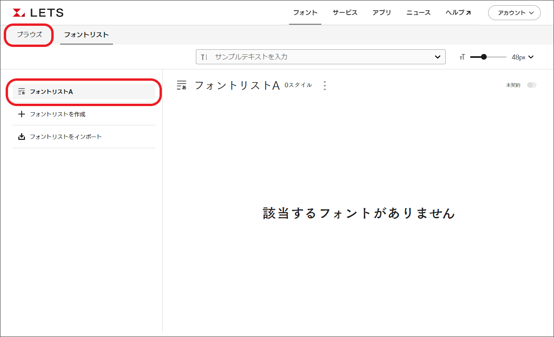Expand the sample text dropdown arrow
This screenshot has height=337, width=554.
[437, 57]
